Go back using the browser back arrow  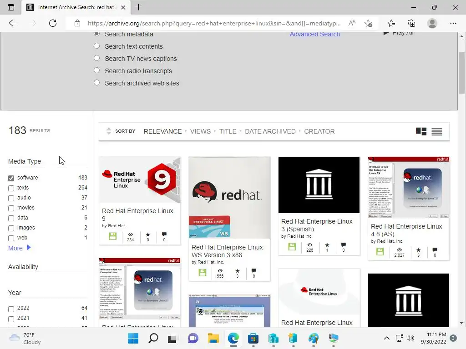coord(12,23)
